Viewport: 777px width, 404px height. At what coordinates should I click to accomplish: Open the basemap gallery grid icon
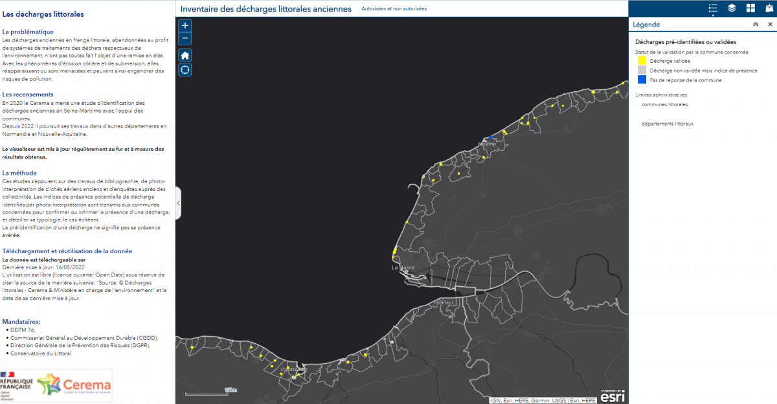click(750, 8)
